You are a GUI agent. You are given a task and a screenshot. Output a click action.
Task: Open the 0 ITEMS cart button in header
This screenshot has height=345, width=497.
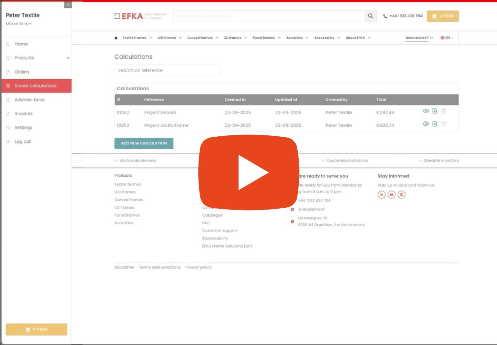[x=443, y=16]
